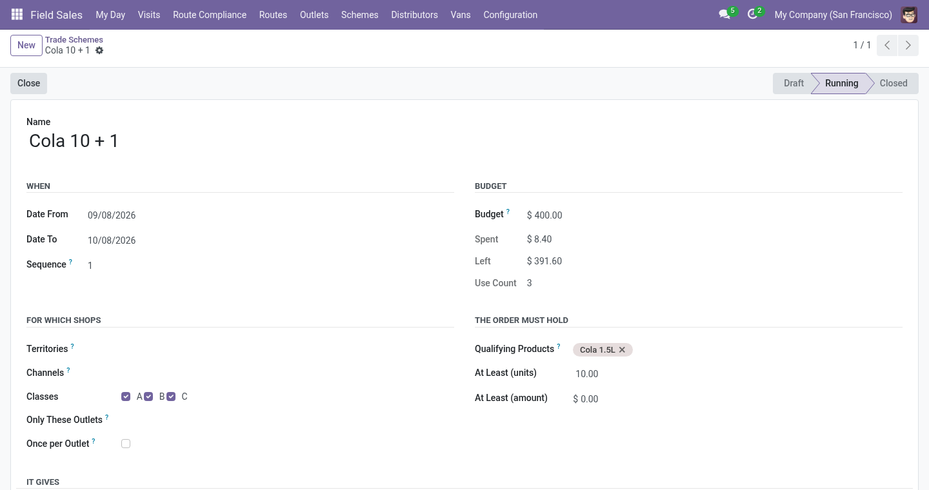Image resolution: width=929 pixels, height=490 pixels.
Task: Open the Channels selection field
Action: point(287,373)
